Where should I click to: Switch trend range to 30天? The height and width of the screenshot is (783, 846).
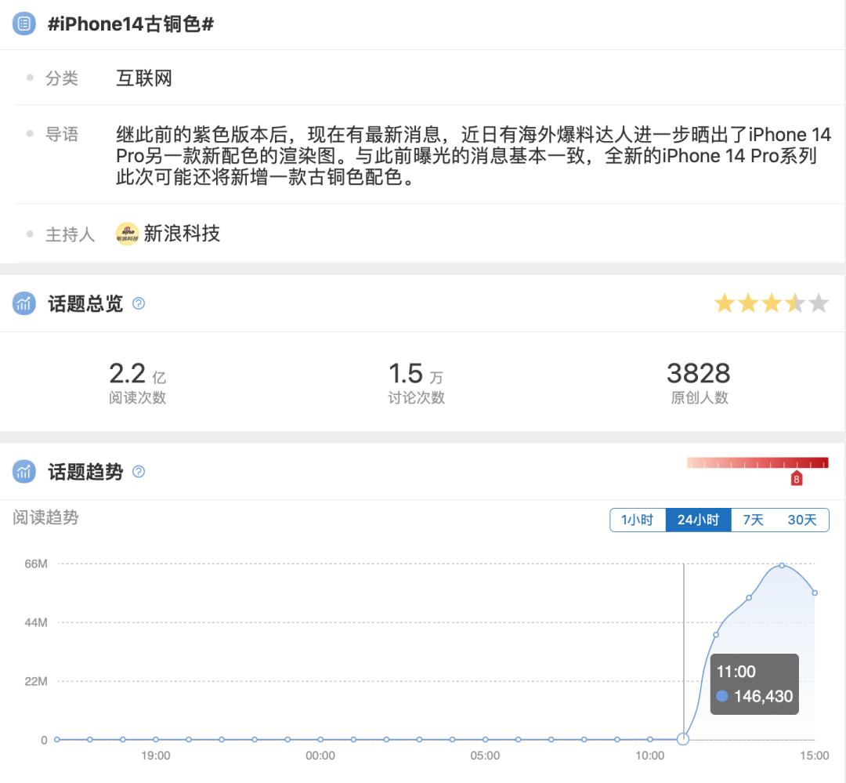click(802, 520)
